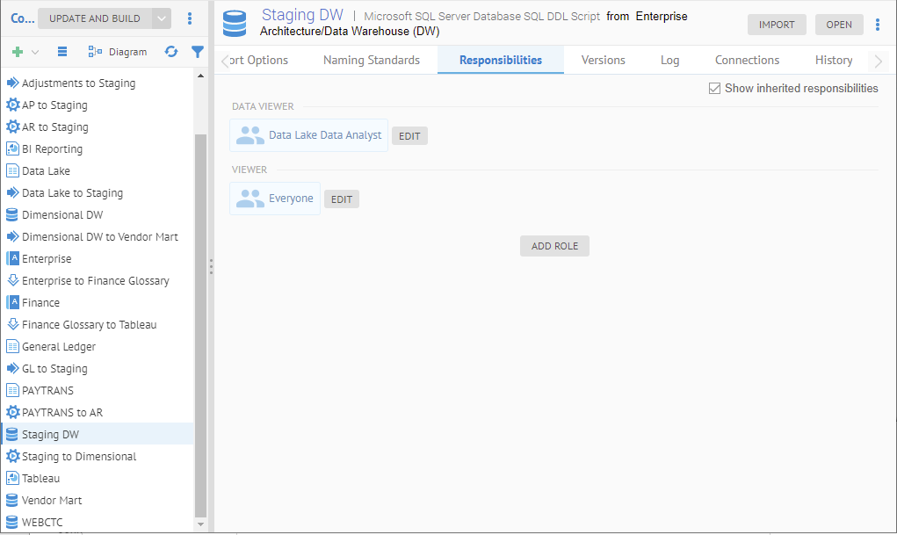Click the Data Lake Data Analyst group icon
This screenshot has height=535, width=897.
click(250, 135)
